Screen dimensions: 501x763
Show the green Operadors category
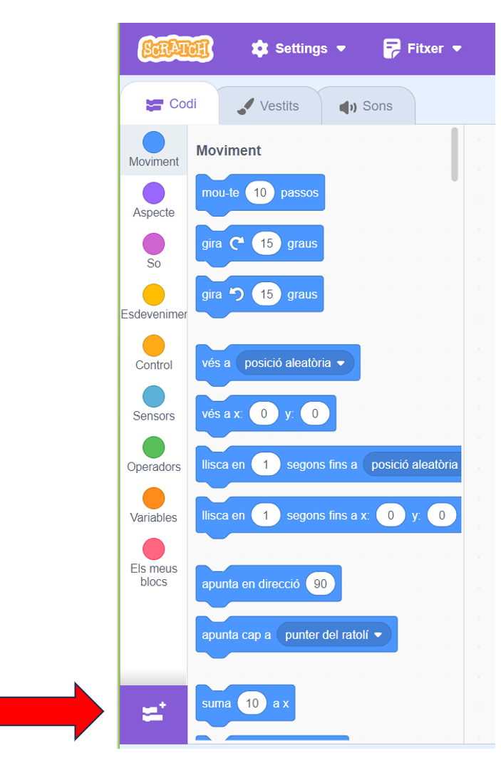(153, 447)
